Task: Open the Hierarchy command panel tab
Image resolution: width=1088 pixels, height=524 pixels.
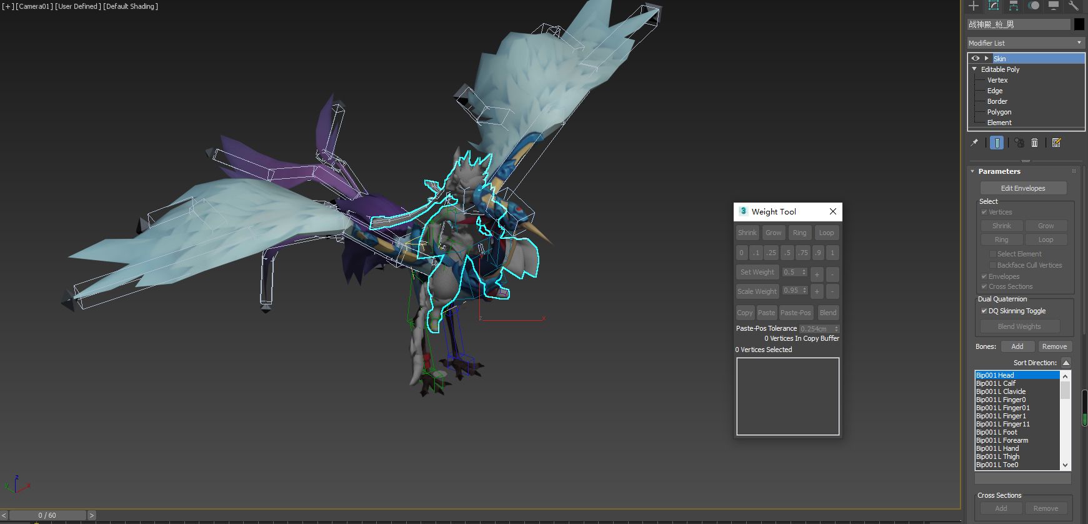Action: (1014, 6)
